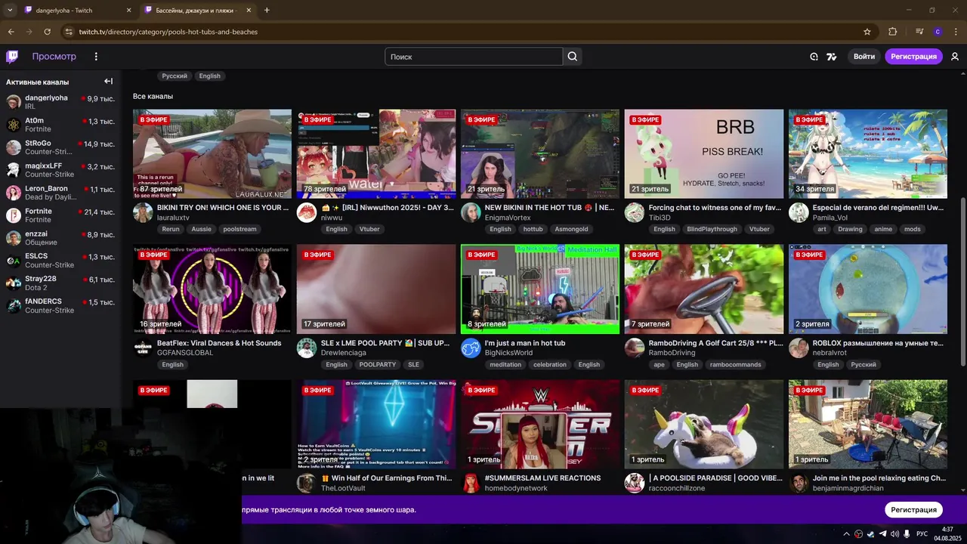Click niwwu channel avatar
967x544 pixels.
tap(307, 212)
